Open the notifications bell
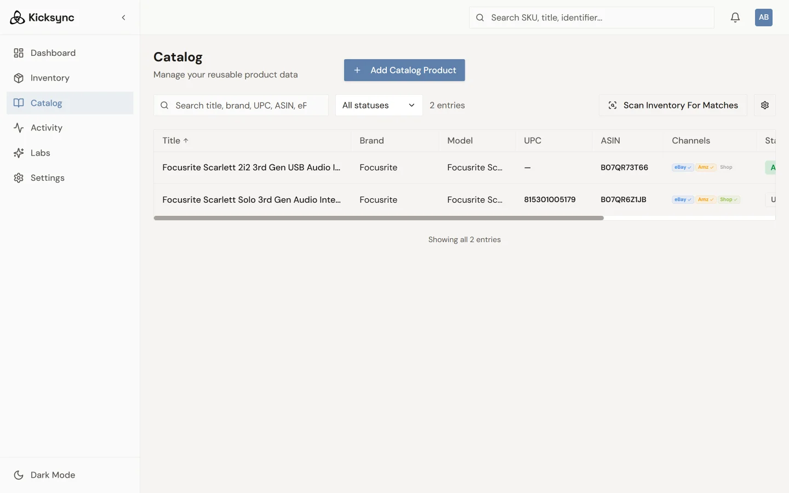Screen dimensions: 789x493 pos(735,18)
